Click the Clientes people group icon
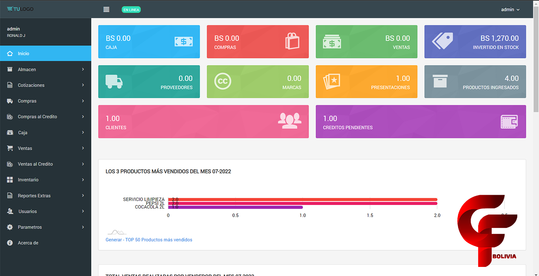This screenshot has width=539, height=276. 289,121
